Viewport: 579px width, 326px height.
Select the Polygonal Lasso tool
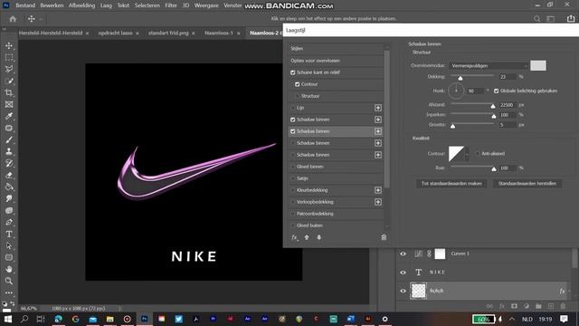click(x=9, y=69)
